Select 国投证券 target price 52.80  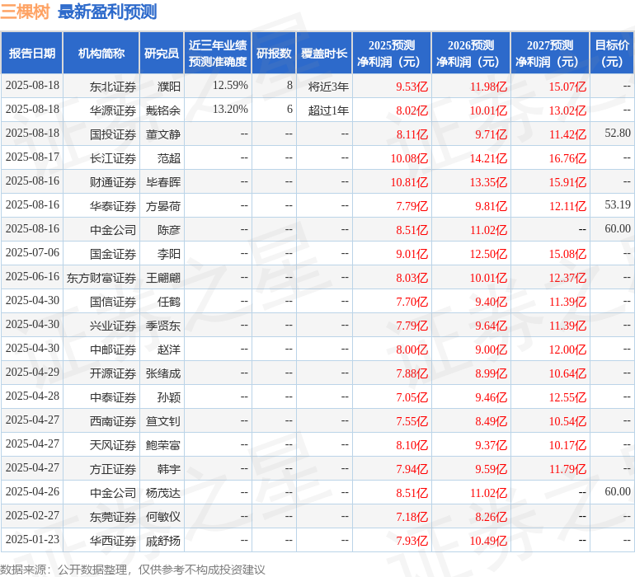click(618, 134)
